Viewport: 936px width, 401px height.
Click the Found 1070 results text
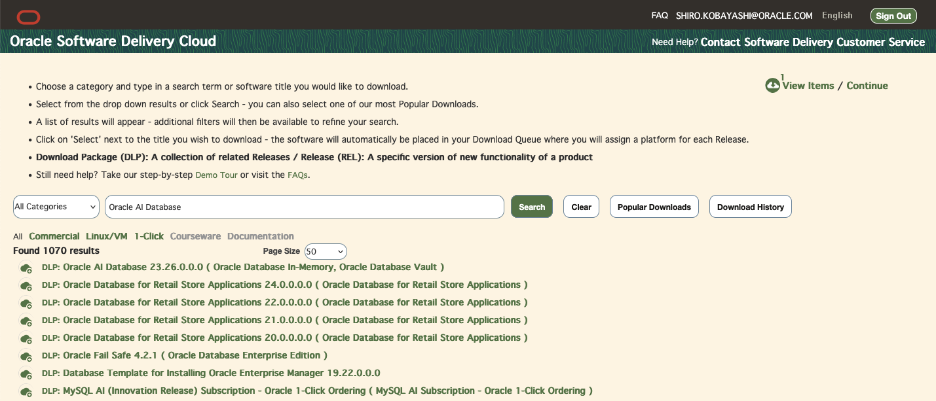pos(56,251)
